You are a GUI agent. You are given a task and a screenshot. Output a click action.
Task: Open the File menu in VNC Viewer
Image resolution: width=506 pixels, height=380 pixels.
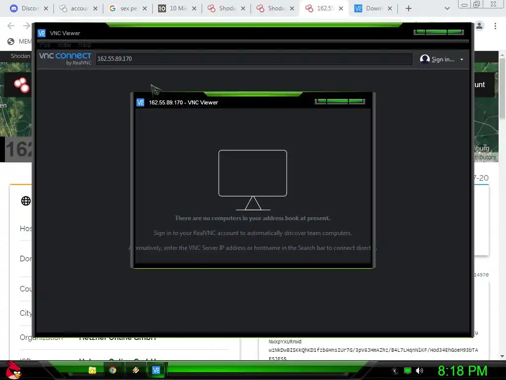[x=45, y=45]
